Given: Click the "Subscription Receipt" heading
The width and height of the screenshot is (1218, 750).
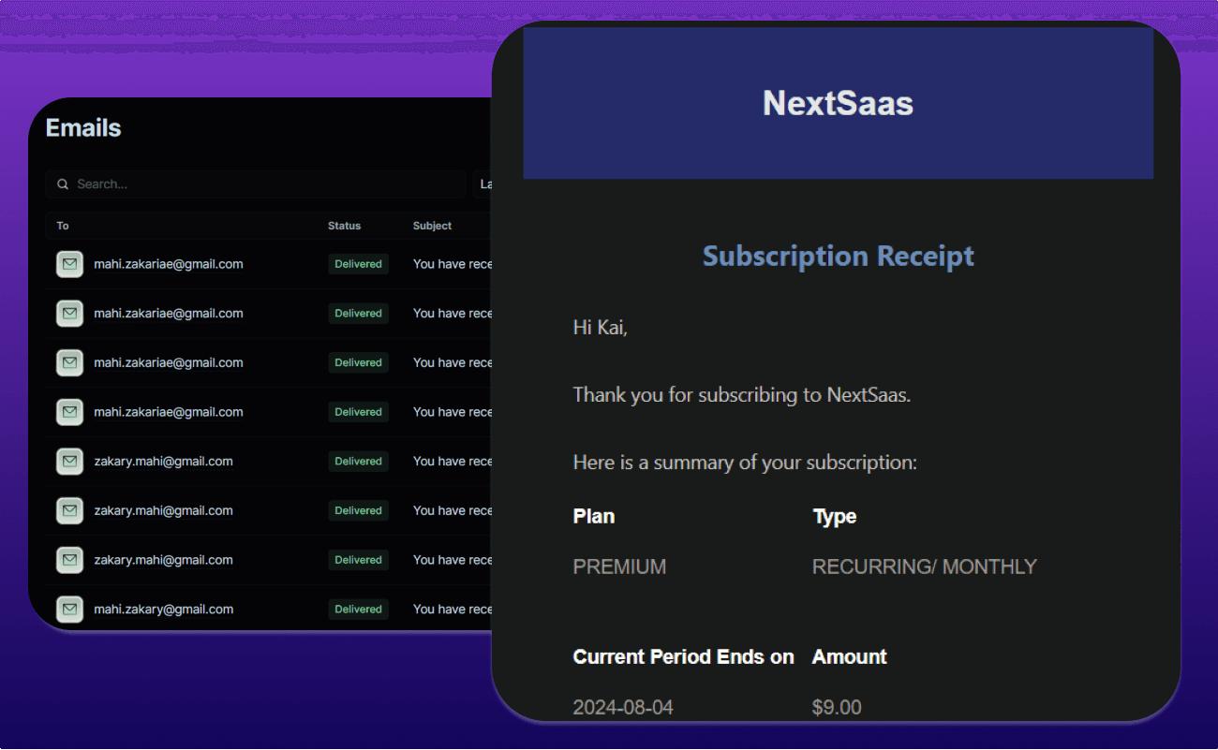Looking at the screenshot, I should (838, 256).
